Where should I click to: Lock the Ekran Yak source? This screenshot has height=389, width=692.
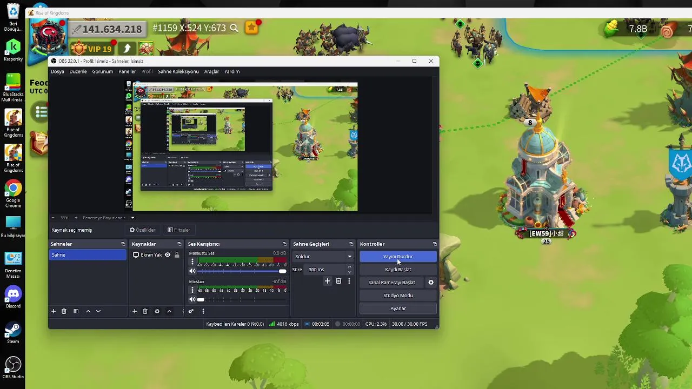click(177, 255)
